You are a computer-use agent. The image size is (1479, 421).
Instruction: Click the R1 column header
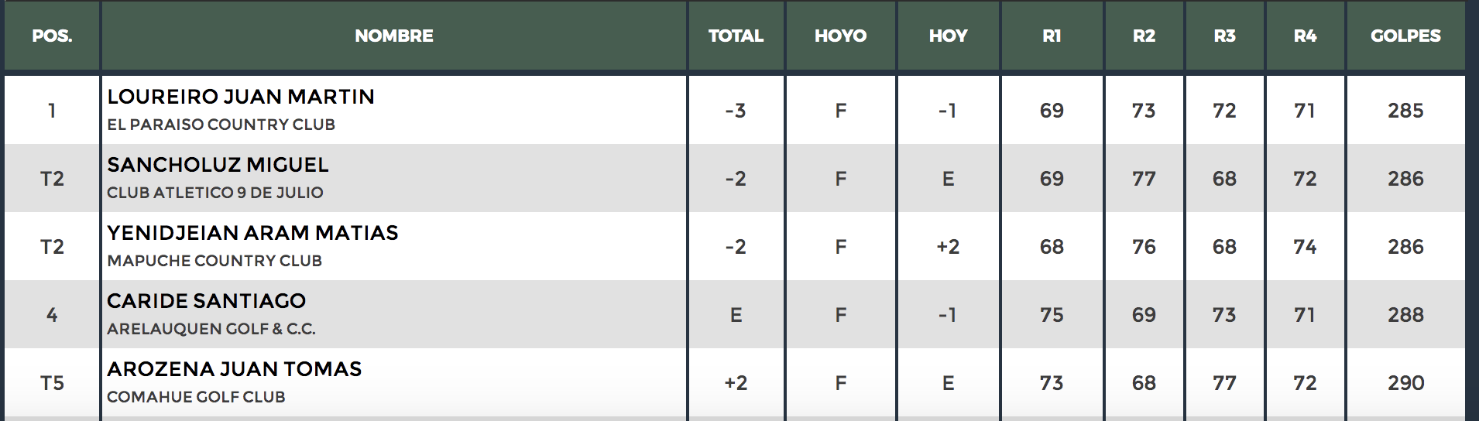coord(1052,36)
